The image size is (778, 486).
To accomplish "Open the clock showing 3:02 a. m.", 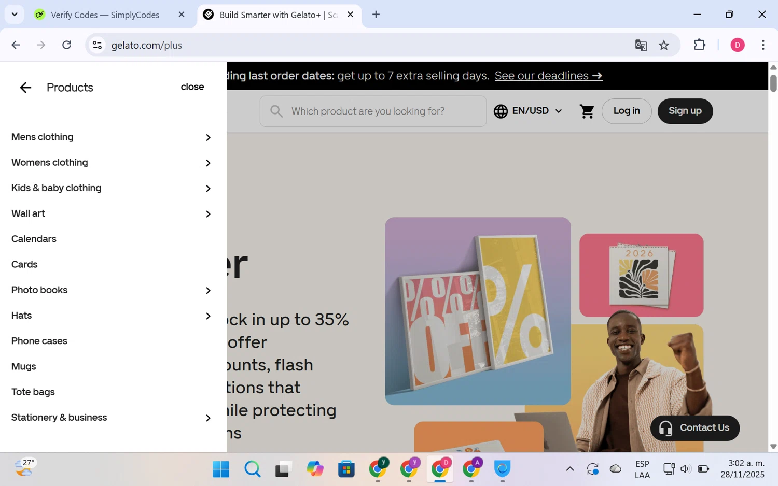I will [x=742, y=468].
